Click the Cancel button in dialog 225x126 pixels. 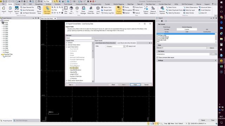pos(146,85)
